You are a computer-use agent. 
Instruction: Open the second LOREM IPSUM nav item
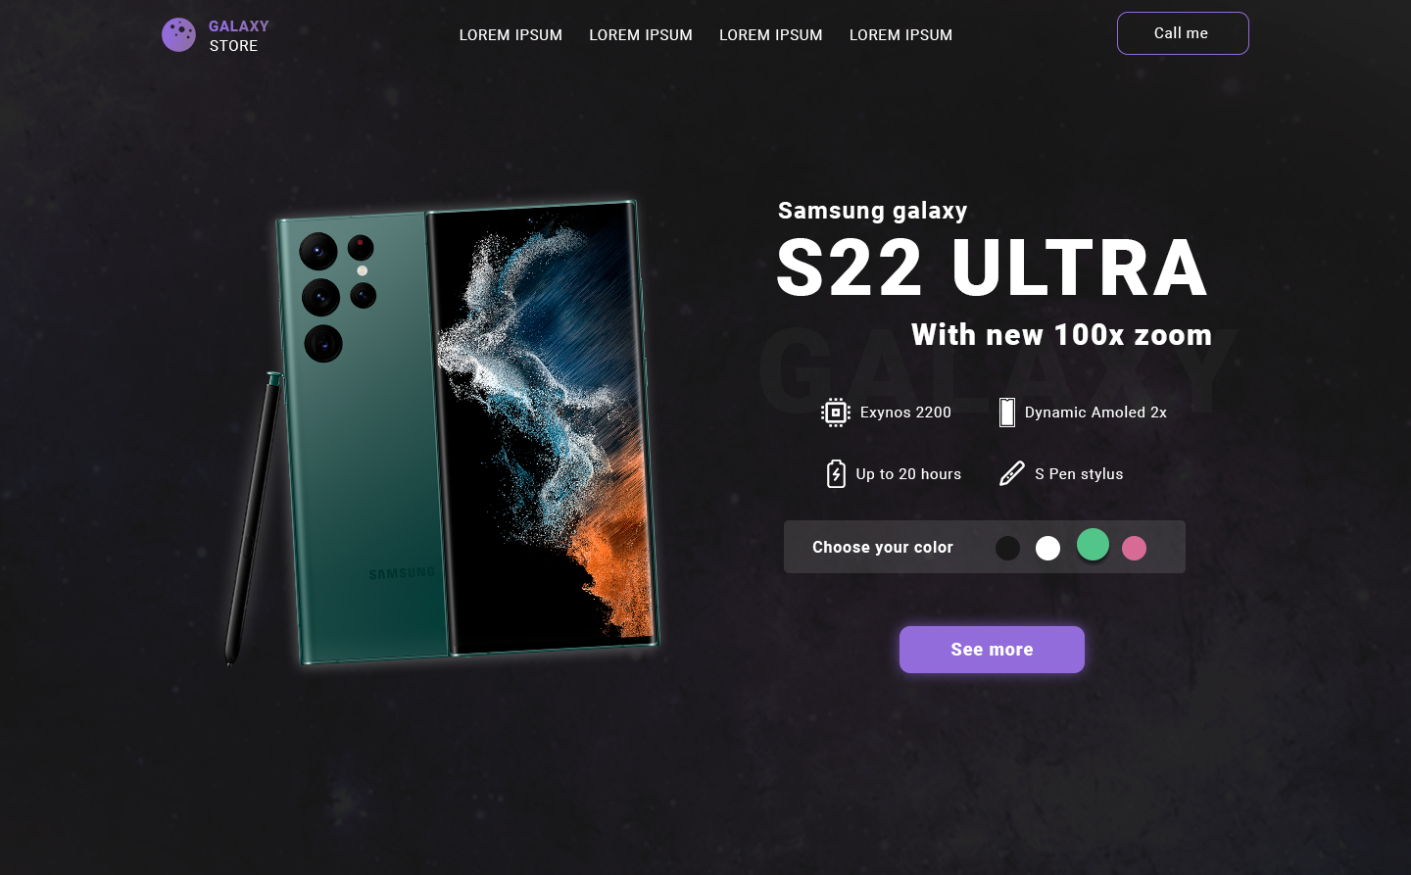pyautogui.click(x=641, y=35)
